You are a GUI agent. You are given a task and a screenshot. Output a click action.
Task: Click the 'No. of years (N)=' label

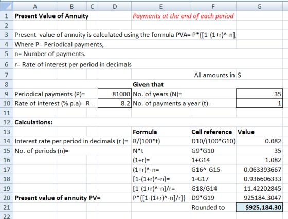pyautogui.click(x=157, y=94)
